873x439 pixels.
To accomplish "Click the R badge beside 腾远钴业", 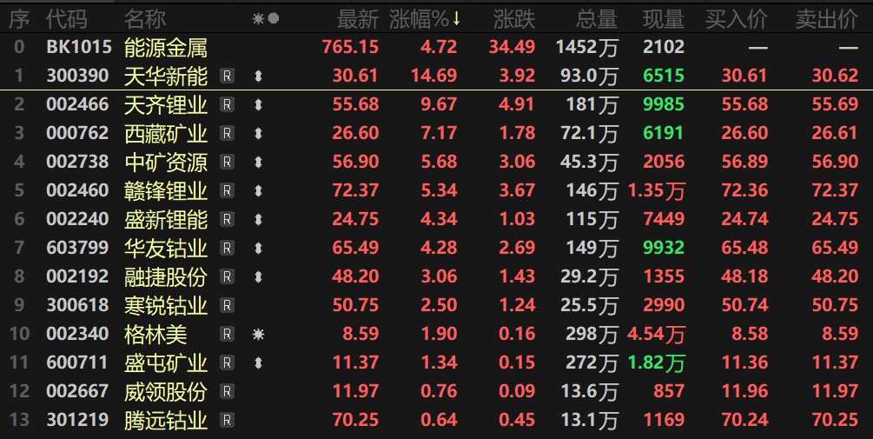I will click(x=228, y=421).
